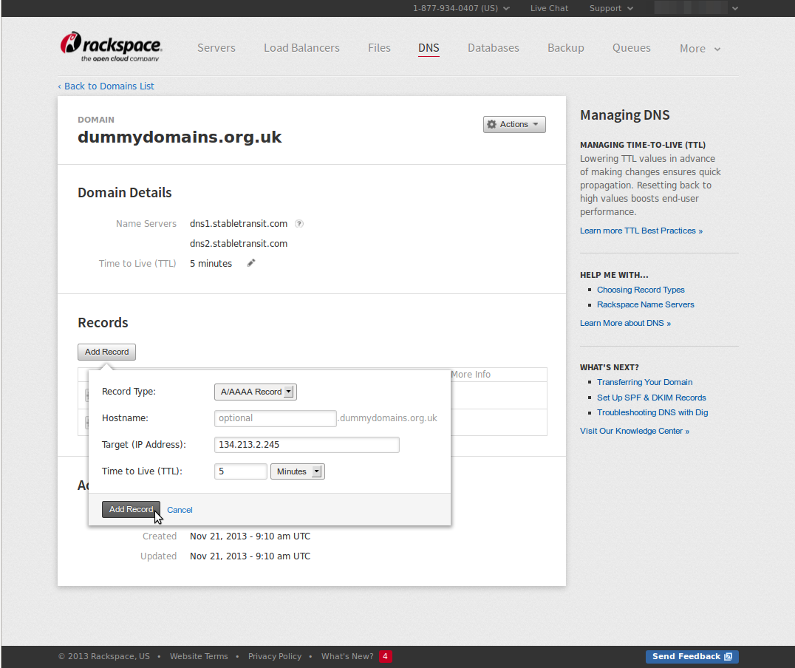Open Rackspace Name Servers help link
The height and width of the screenshot is (668, 795).
(646, 304)
